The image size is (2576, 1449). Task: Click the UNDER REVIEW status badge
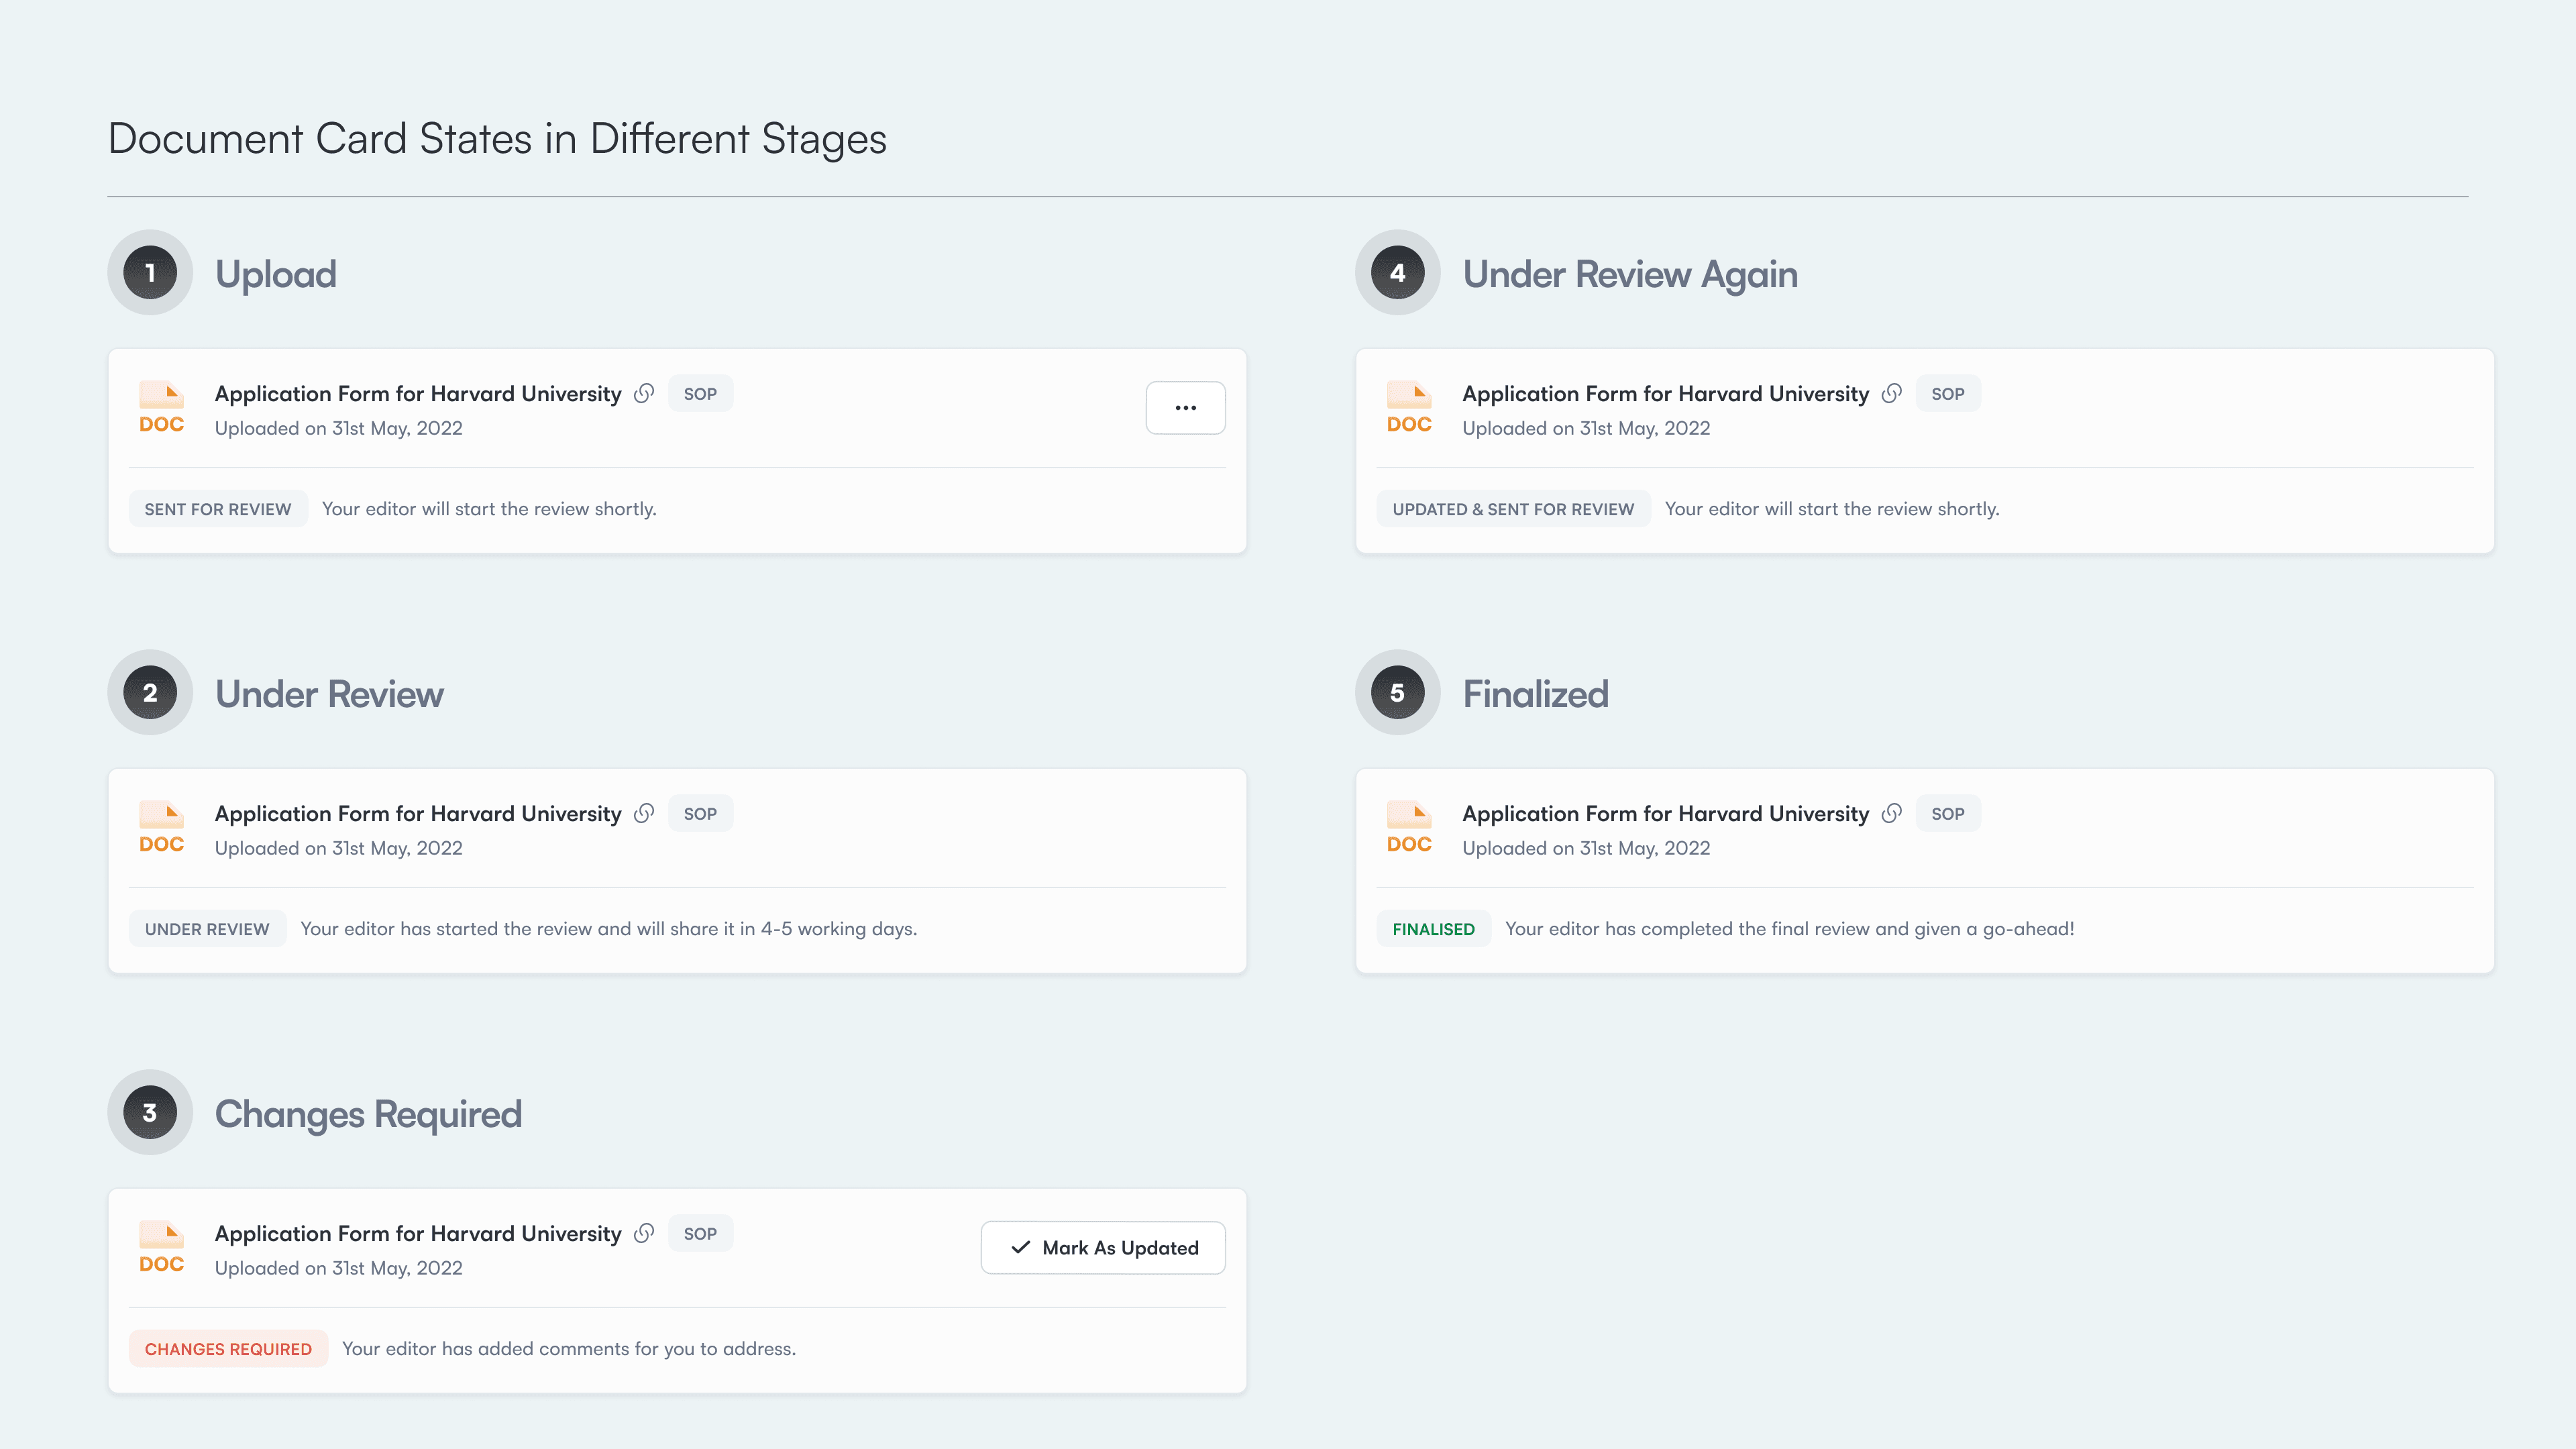[207, 929]
